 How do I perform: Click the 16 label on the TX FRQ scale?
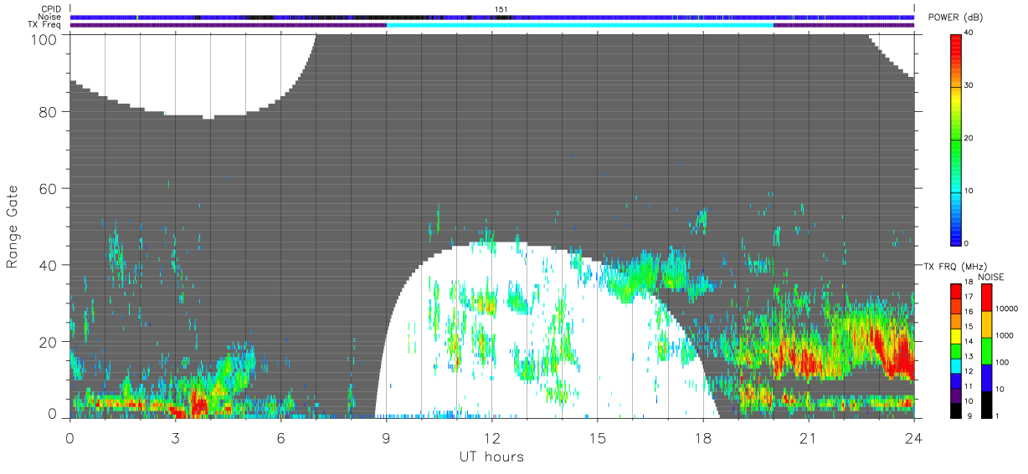[x=969, y=312]
